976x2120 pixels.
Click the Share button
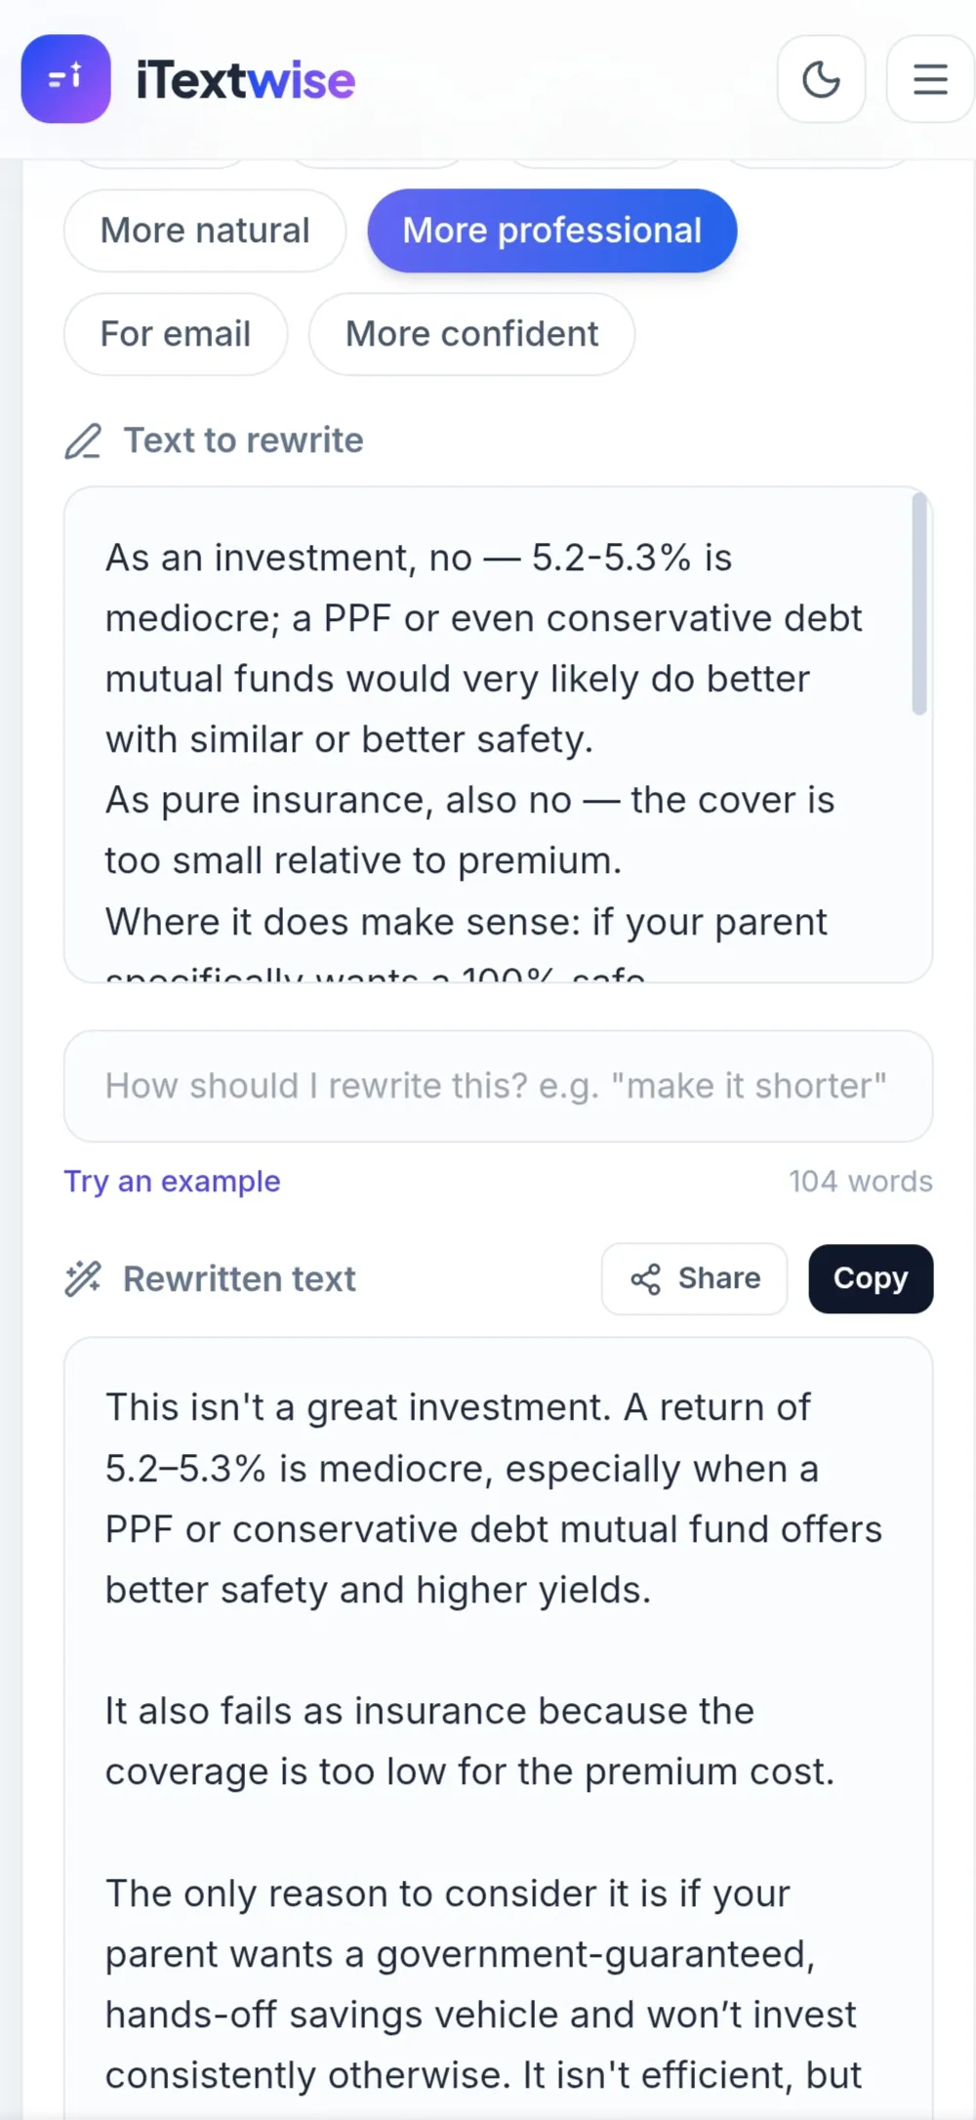coord(695,1279)
